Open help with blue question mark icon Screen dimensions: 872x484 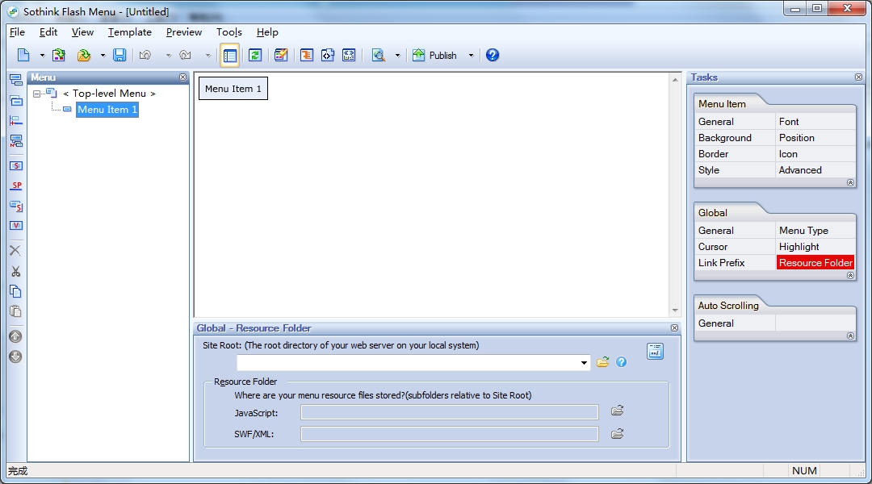click(x=493, y=55)
